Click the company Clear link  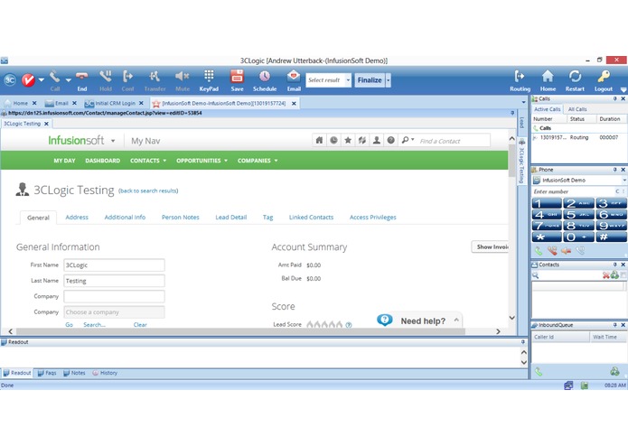click(x=140, y=325)
